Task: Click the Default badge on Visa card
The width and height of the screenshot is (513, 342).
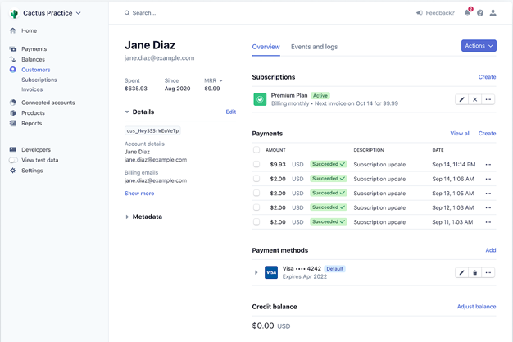Action: (x=334, y=269)
